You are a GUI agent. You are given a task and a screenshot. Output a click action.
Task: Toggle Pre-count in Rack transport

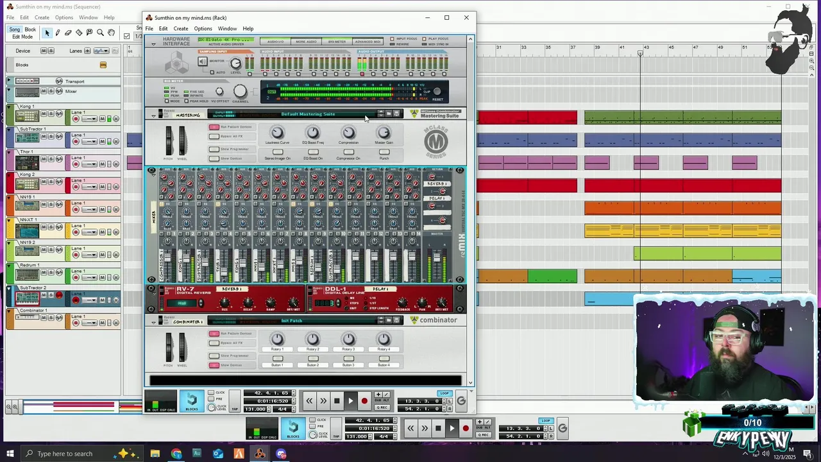tap(211, 399)
